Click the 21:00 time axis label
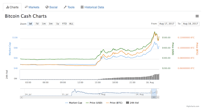Screen dimensions: 204x110 tap(132, 82)
